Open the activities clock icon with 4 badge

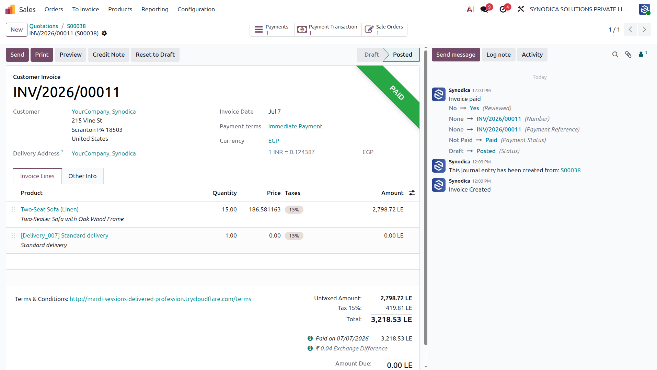(x=503, y=9)
